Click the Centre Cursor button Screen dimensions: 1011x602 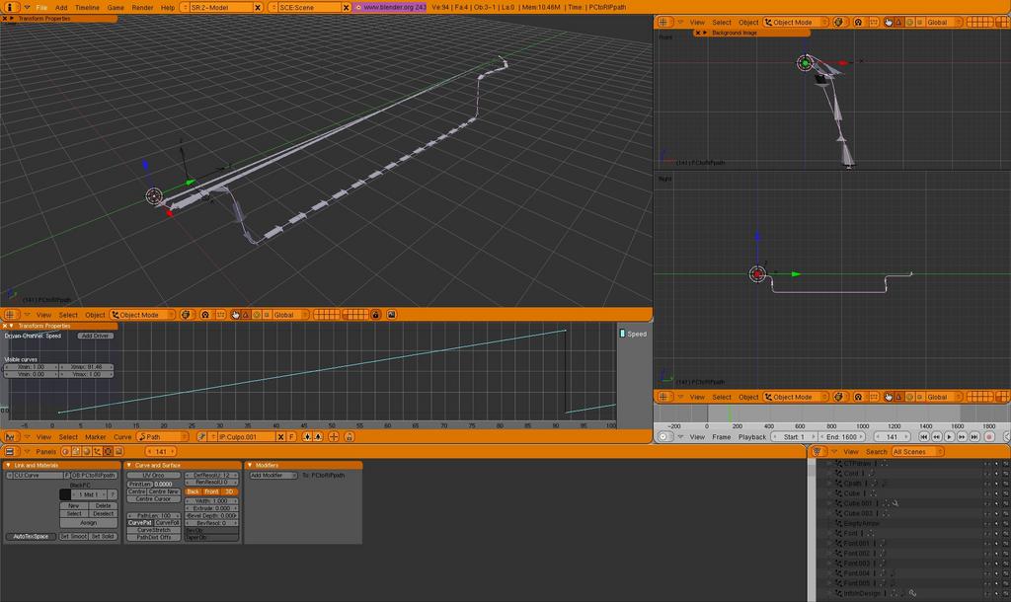point(153,499)
